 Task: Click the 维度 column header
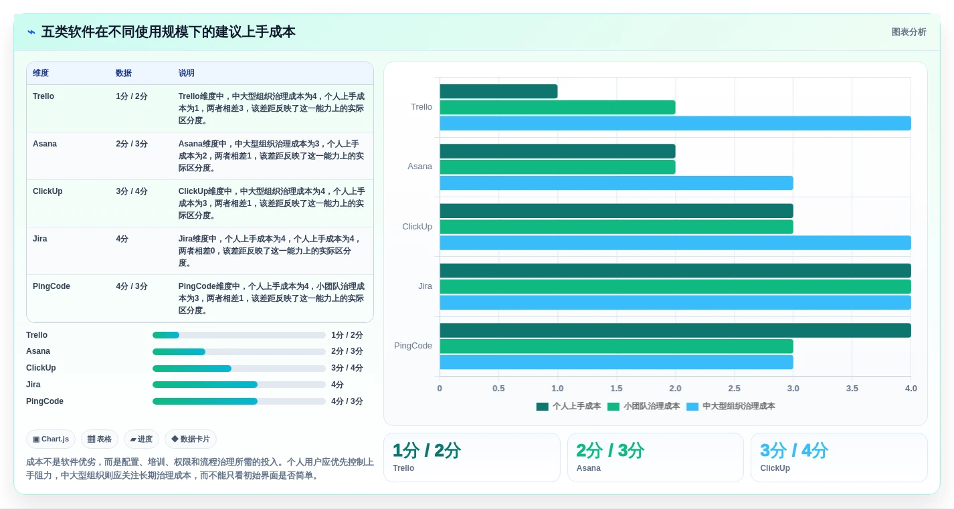pos(41,74)
